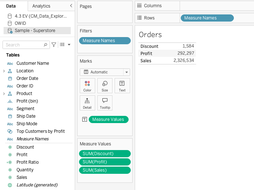Click the Ship Date calendar icon
The width and height of the screenshot is (254, 190).
pos(10,116)
